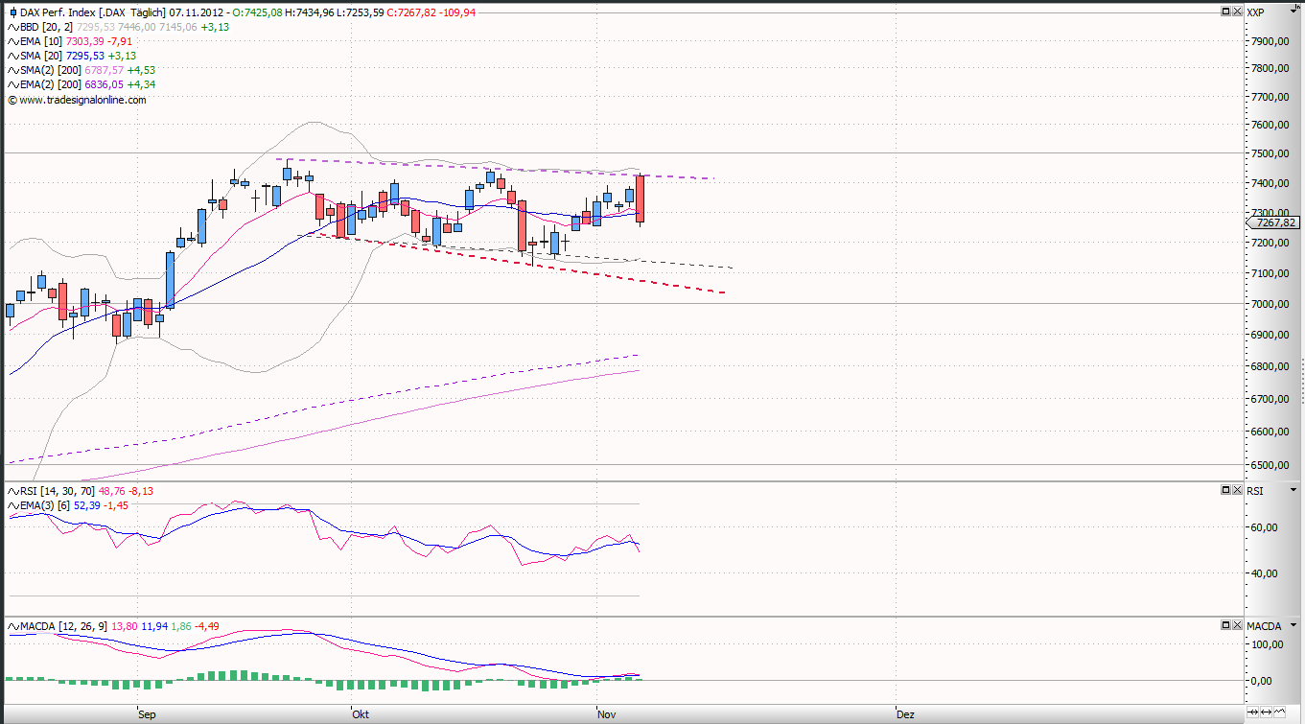Click the Okt label on the time axis
Image resolution: width=1305 pixels, height=724 pixels.
pyautogui.click(x=361, y=714)
